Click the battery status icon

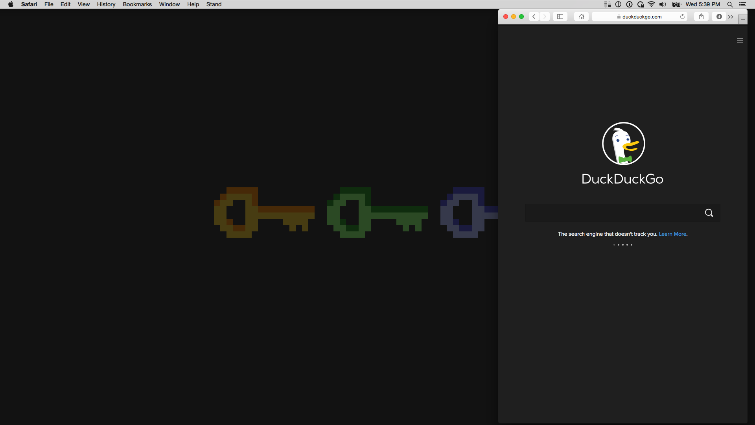pos(676,4)
